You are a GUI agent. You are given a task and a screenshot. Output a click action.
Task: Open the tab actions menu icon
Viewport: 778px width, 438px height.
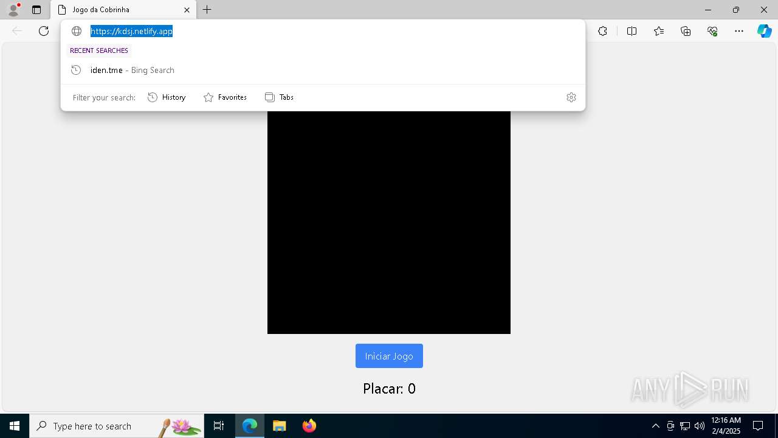tap(36, 10)
